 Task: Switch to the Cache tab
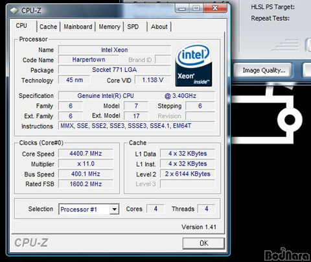(48, 27)
